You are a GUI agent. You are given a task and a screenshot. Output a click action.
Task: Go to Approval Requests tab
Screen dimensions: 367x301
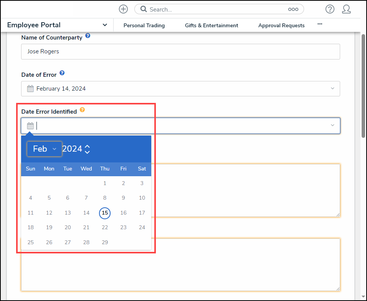(281, 25)
